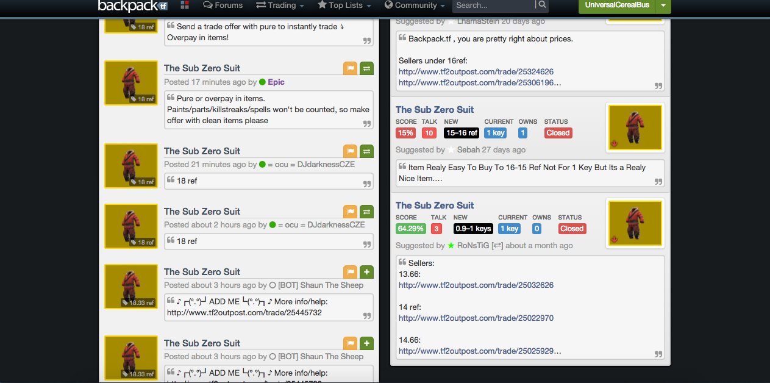Flag the listing posted 21 minutes ago
This screenshot has width=770, height=383.
pyautogui.click(x=350, y=151)
